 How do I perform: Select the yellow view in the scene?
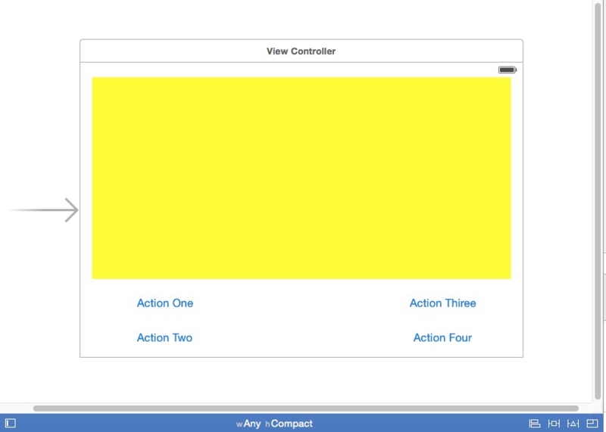coord(301,178)
